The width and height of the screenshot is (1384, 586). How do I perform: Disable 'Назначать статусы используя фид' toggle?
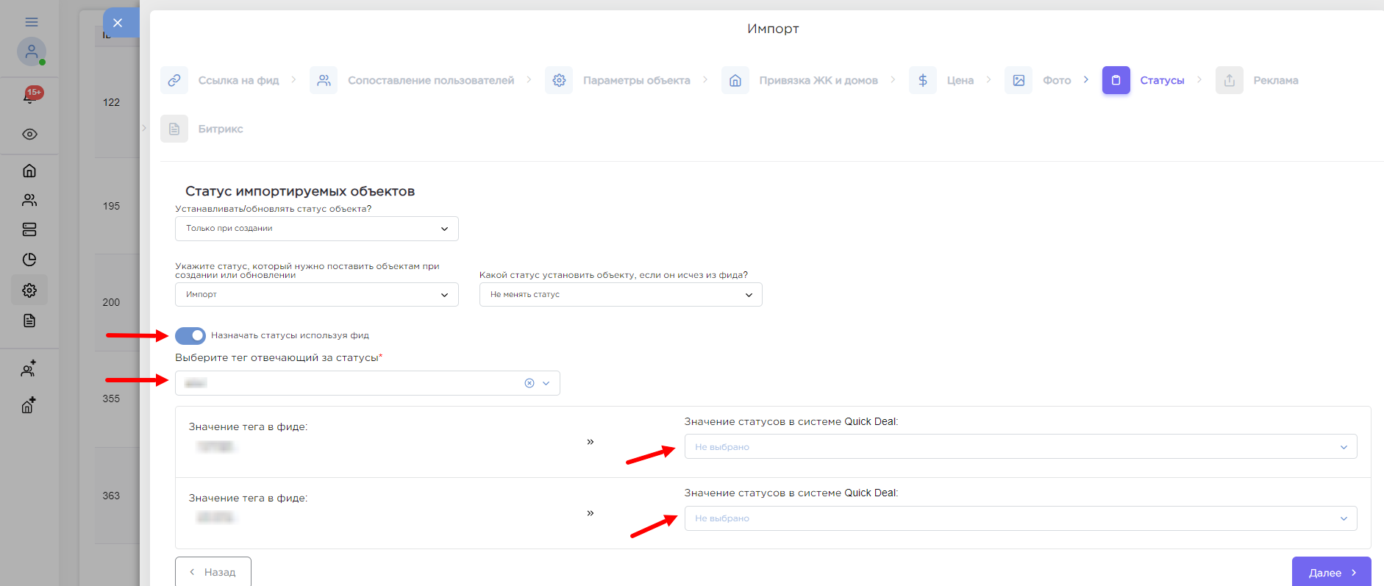(x=190, y=336)
